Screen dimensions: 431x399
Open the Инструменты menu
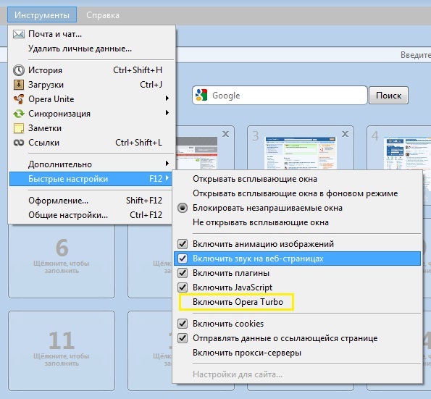tap(42, 14)
